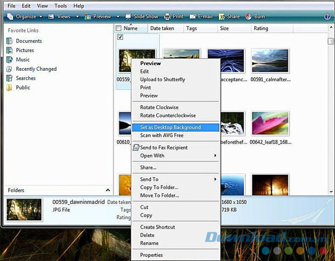Screen dimensions: 335x261
Task: Select the 00591_calmafter thumbnail
Action: 270,61
